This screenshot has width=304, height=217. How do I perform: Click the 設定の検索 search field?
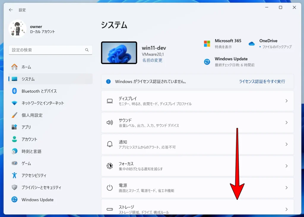(47, 50)
